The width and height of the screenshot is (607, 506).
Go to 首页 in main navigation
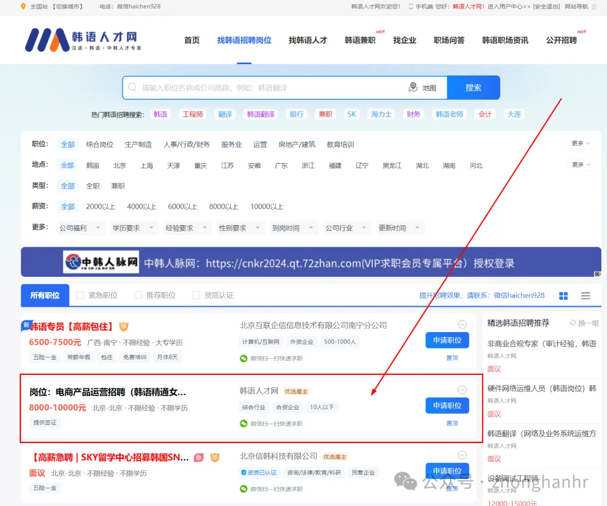192,41
